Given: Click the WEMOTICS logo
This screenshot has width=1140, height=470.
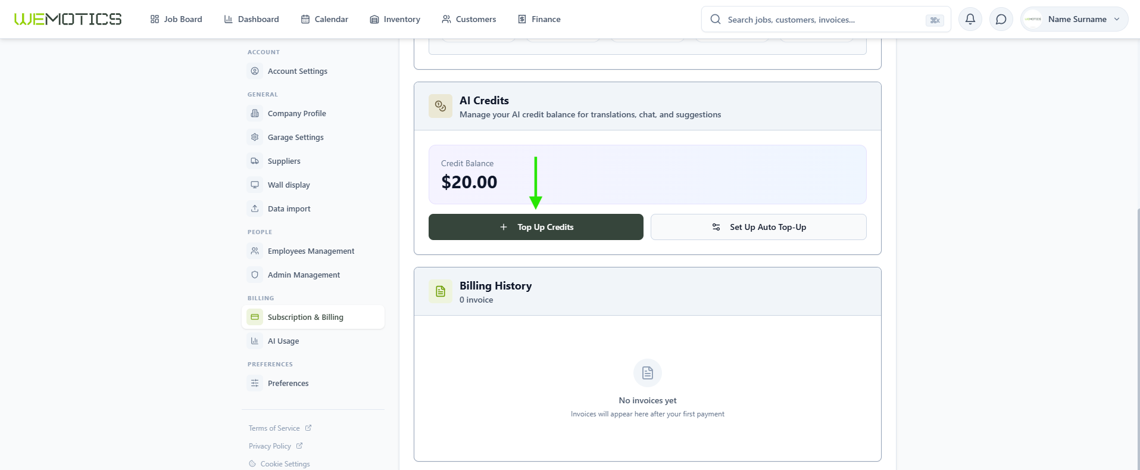Looking at the screenshot, I should (68, 19).
